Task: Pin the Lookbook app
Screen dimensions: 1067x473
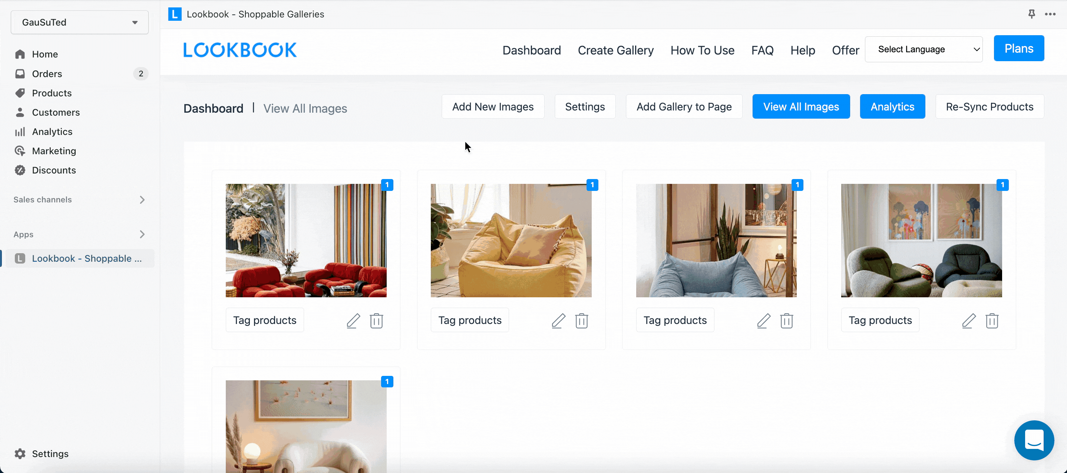Action: (1031, 14)
